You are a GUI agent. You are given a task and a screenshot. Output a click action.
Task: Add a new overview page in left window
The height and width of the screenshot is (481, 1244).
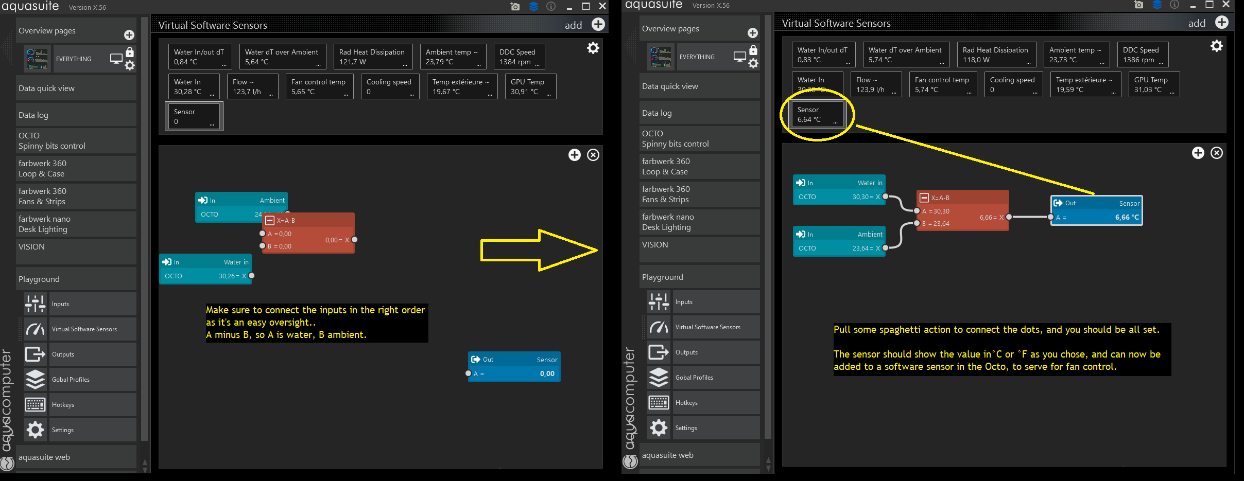[x=129, y=35]
